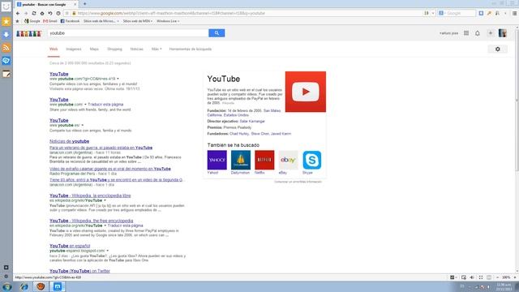The height and width of the screenshot is (292, 519).
Task: Click the browser search box labeled Google
Action: tap(457, 13)
